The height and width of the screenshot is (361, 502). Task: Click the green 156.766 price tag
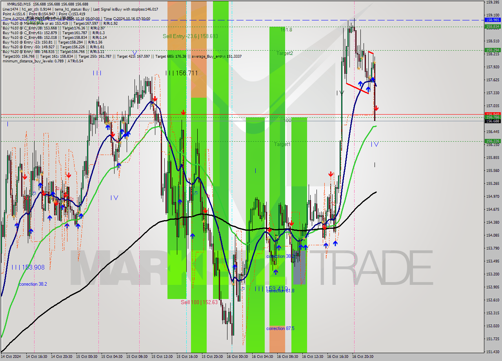coord(493,117)
